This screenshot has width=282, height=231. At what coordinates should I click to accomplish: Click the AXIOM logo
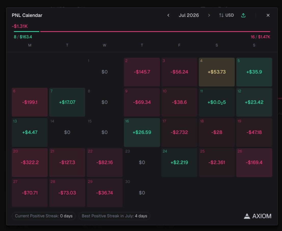point(257,216)
